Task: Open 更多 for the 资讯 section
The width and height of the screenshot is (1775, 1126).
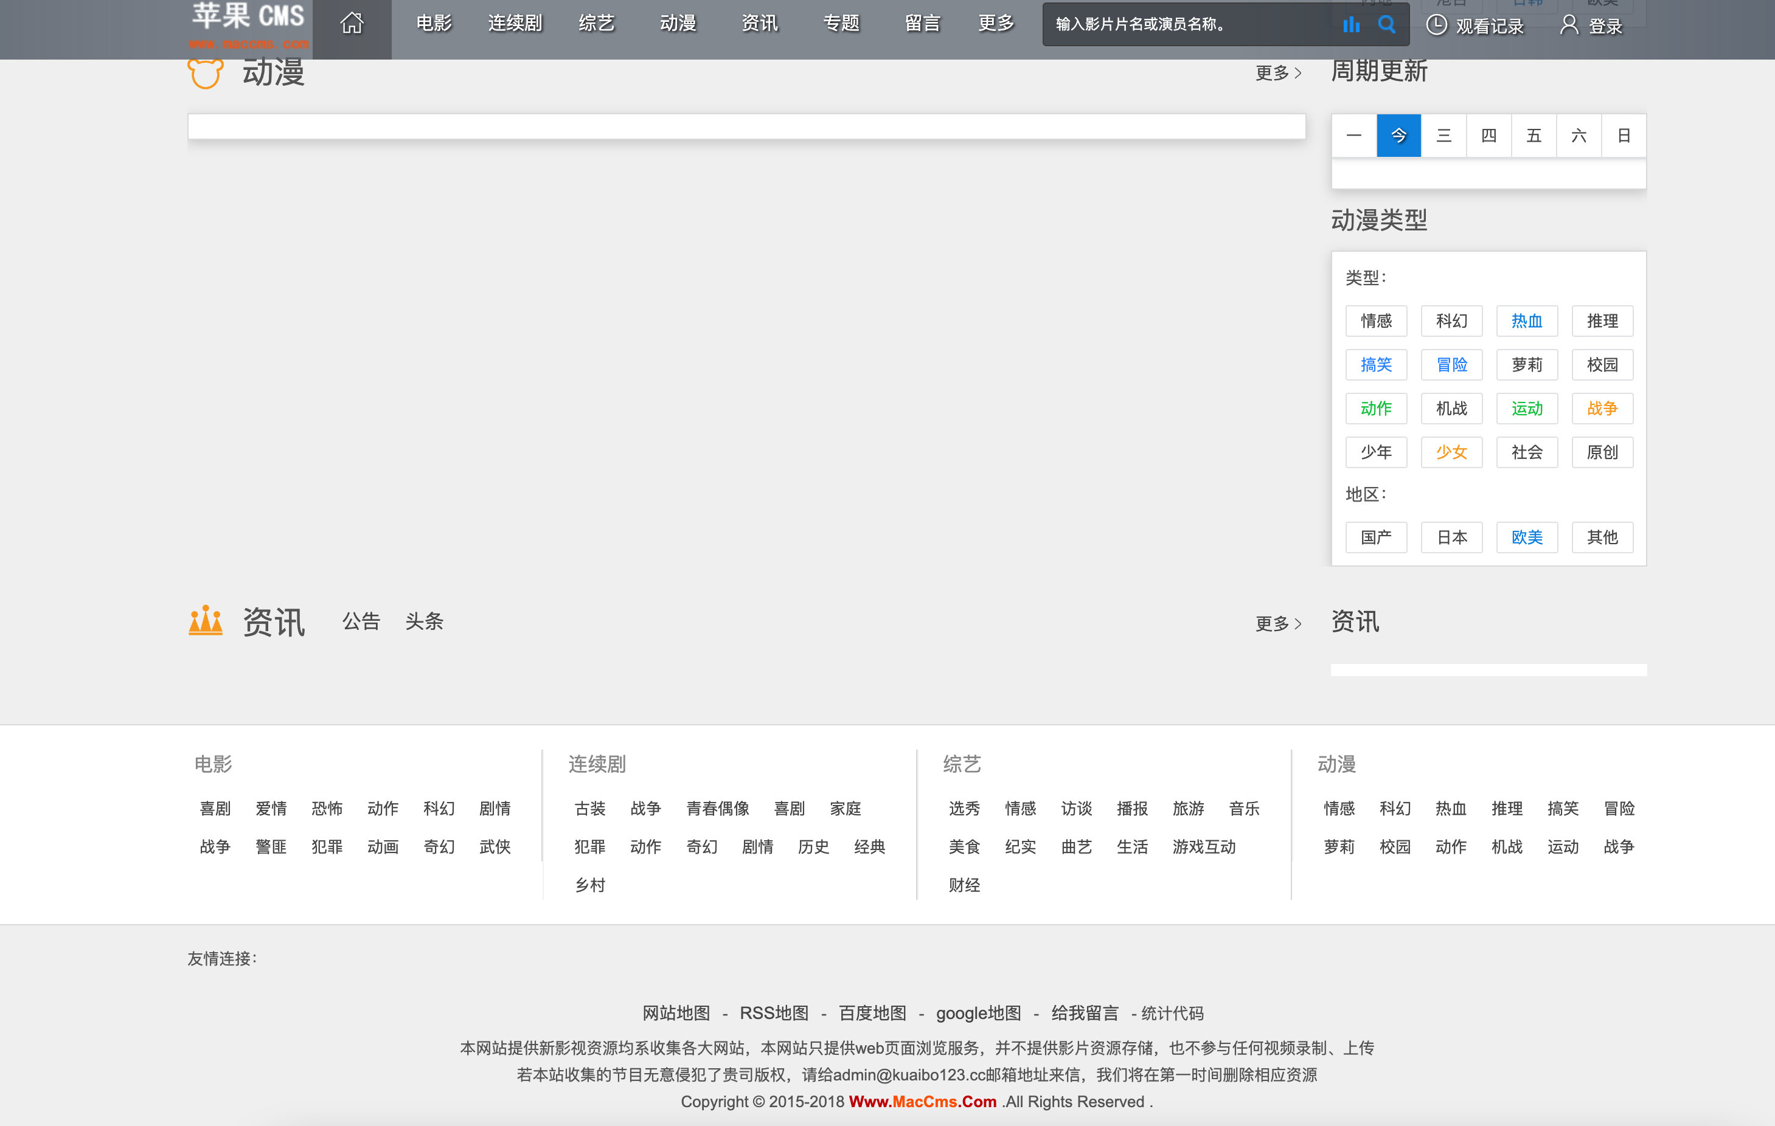Action: coord(1279,623)
